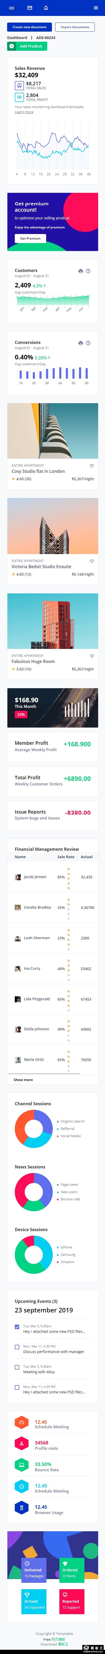Click the Create new document button
The image size is (105, 1654).
[x=29, y=27]
